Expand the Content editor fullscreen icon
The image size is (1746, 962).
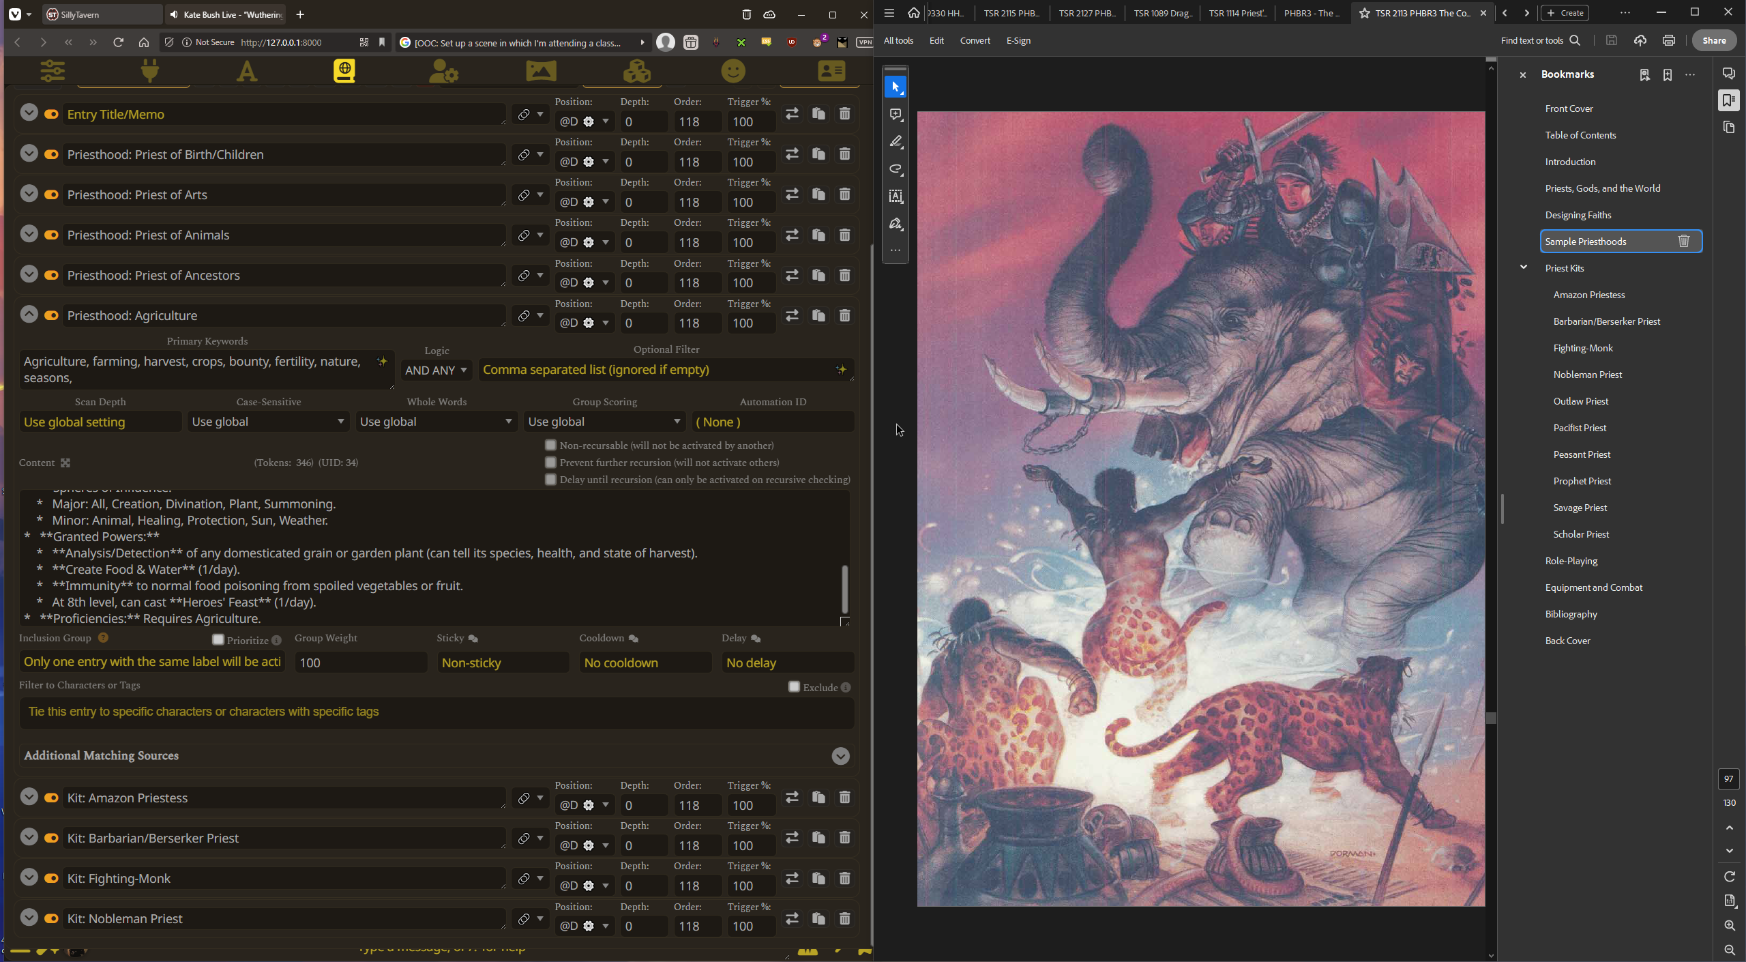point(65,463)
